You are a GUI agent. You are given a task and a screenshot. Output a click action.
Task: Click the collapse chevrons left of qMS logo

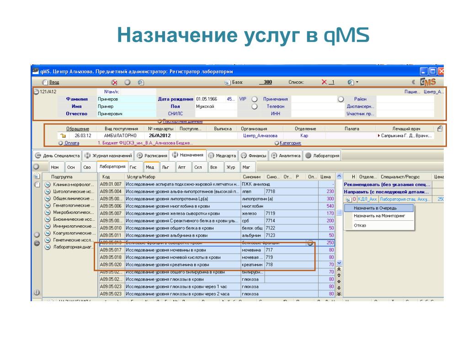413,82
